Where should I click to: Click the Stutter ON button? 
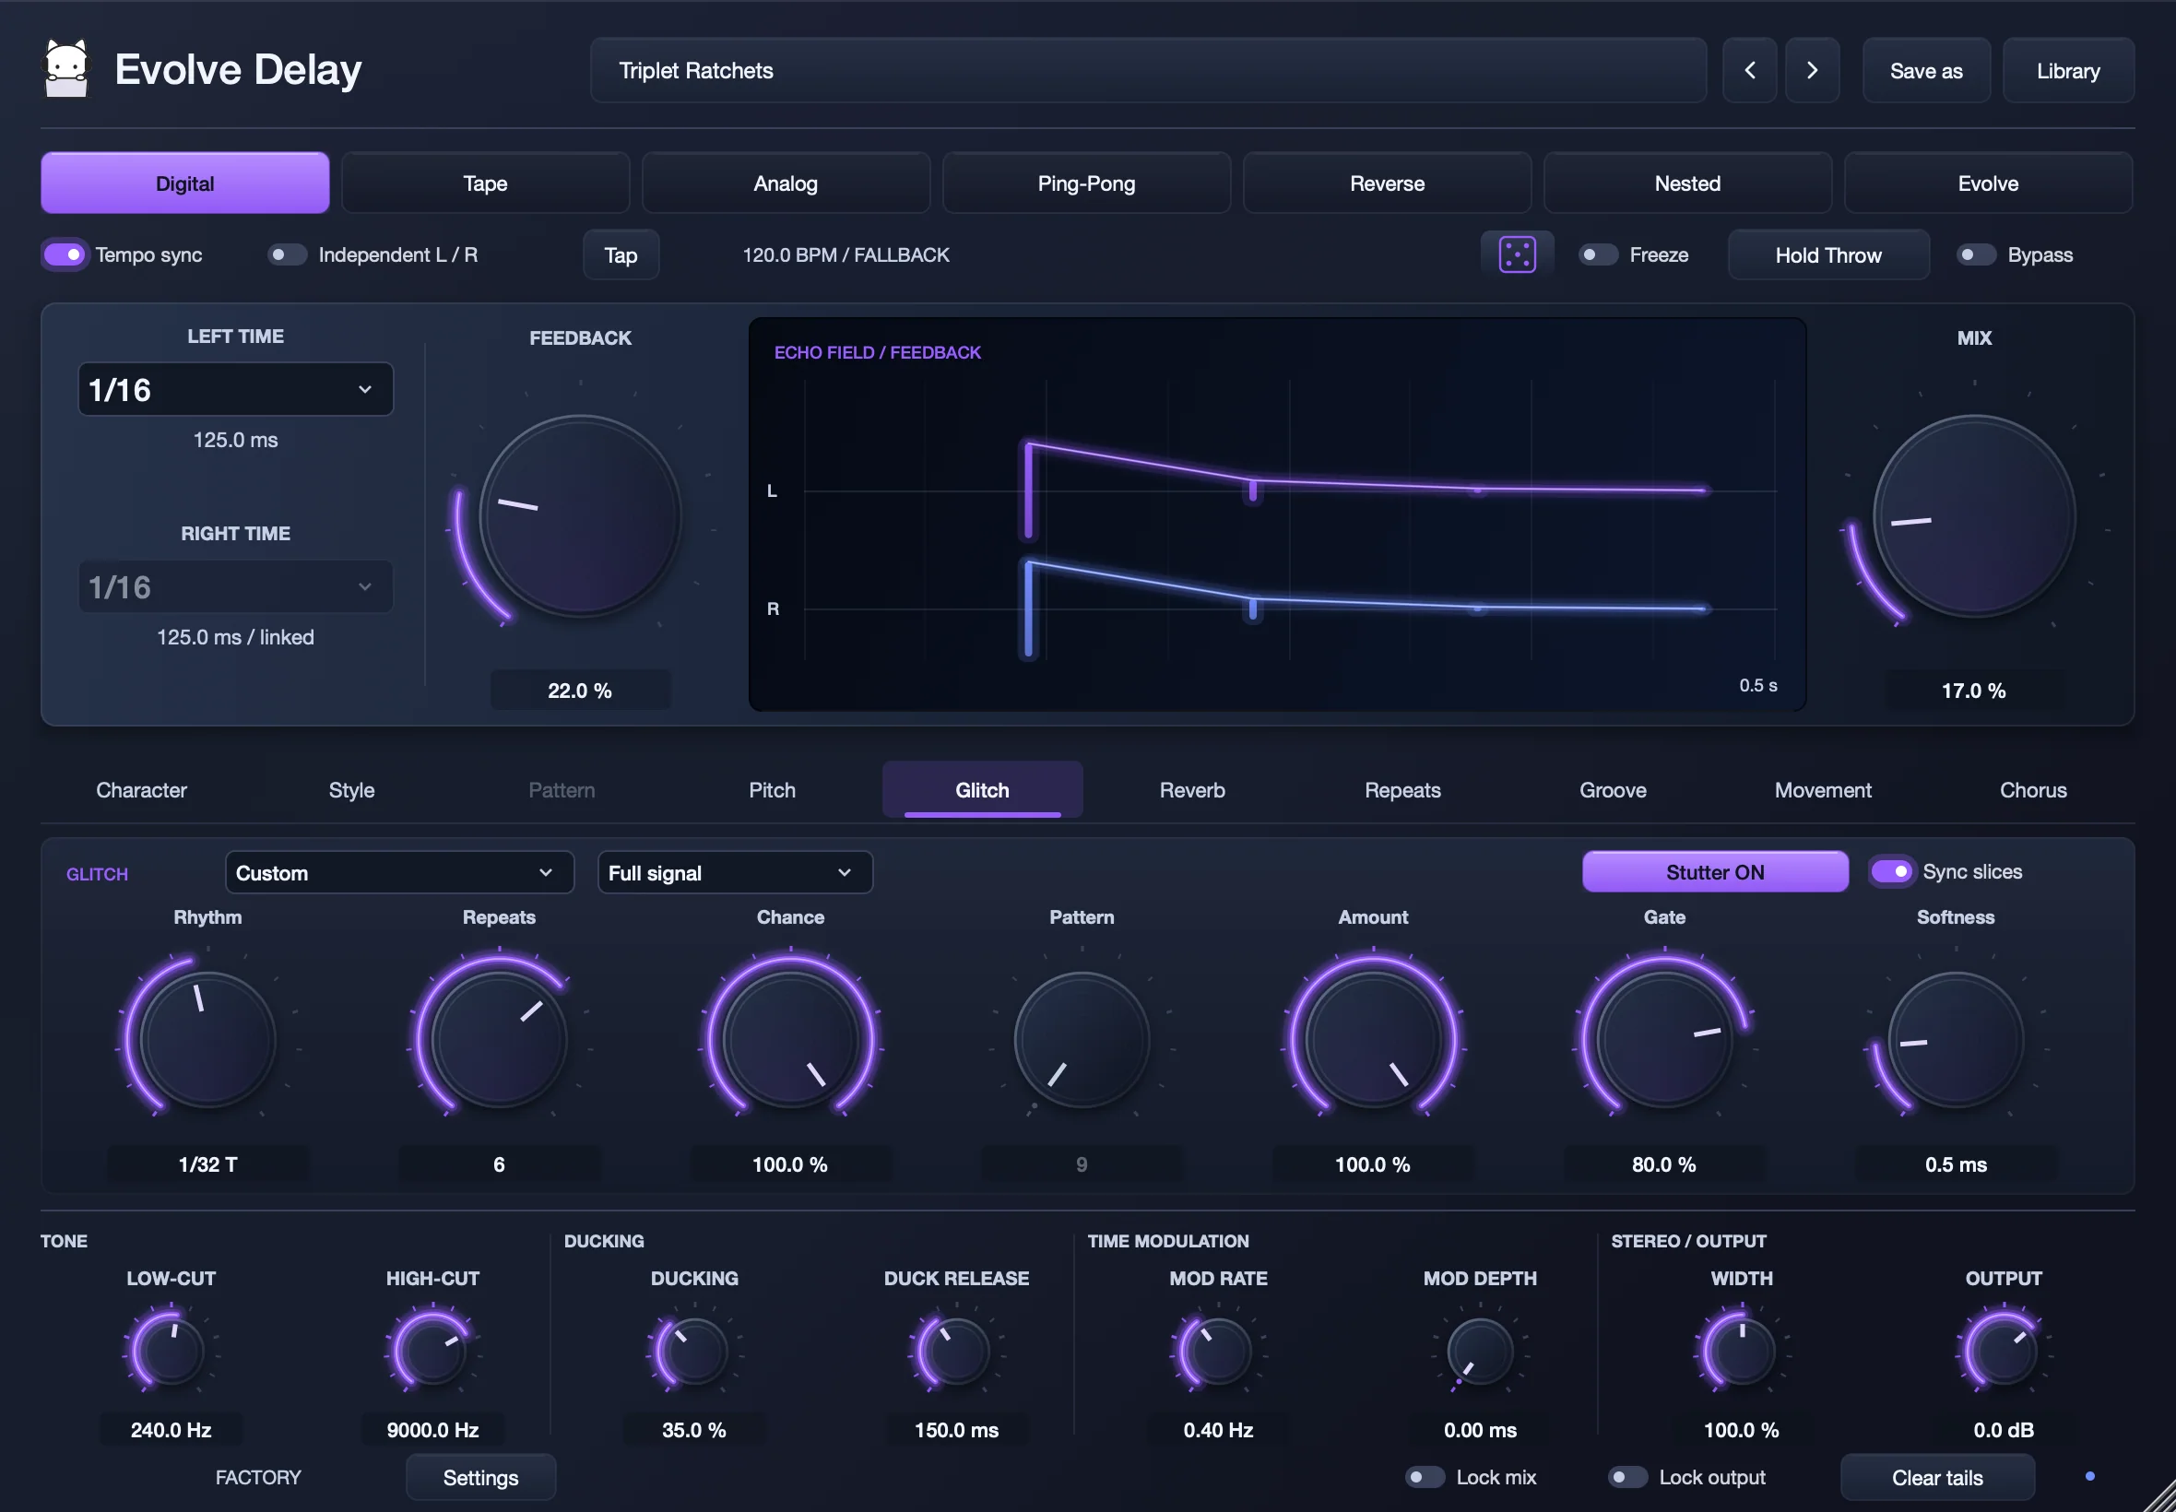1714,870
